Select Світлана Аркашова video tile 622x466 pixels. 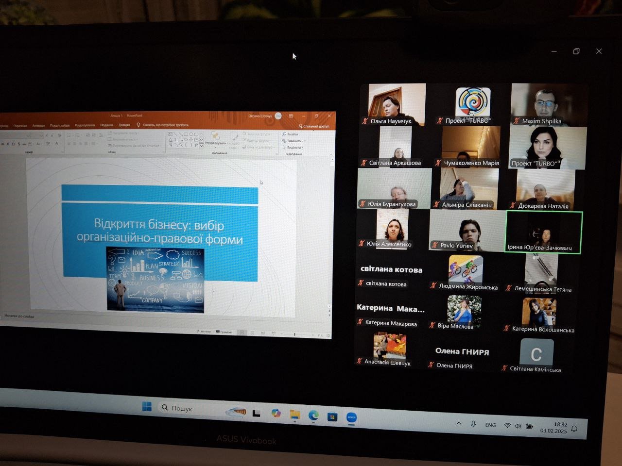coord(395,147)
